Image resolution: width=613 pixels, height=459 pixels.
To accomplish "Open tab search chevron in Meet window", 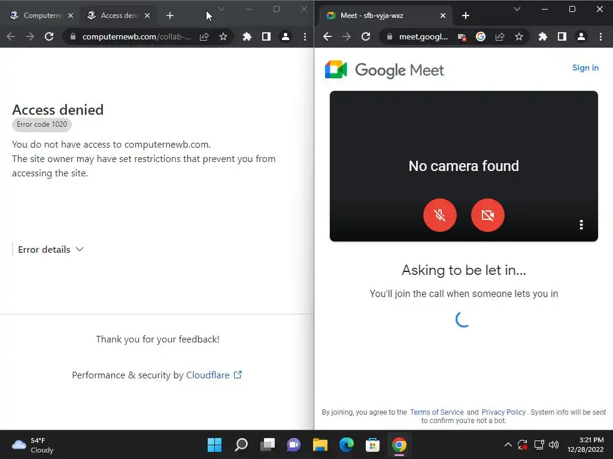I will coord(517,9).
